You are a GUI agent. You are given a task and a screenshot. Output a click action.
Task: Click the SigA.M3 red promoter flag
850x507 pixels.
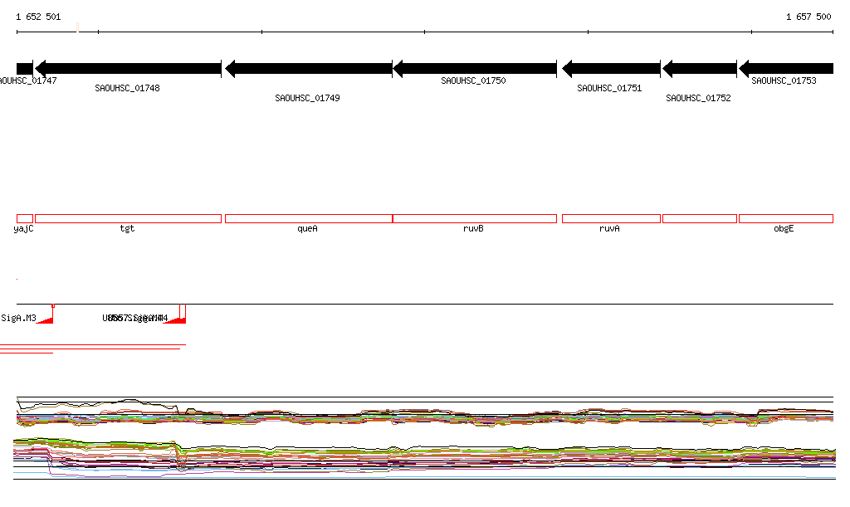click(46, 314)
